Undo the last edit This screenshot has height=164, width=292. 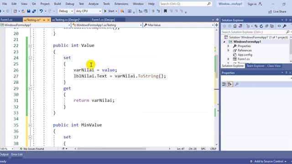41,11
